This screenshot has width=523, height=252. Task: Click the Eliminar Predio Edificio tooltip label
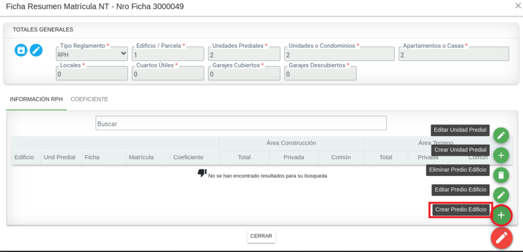458,170
